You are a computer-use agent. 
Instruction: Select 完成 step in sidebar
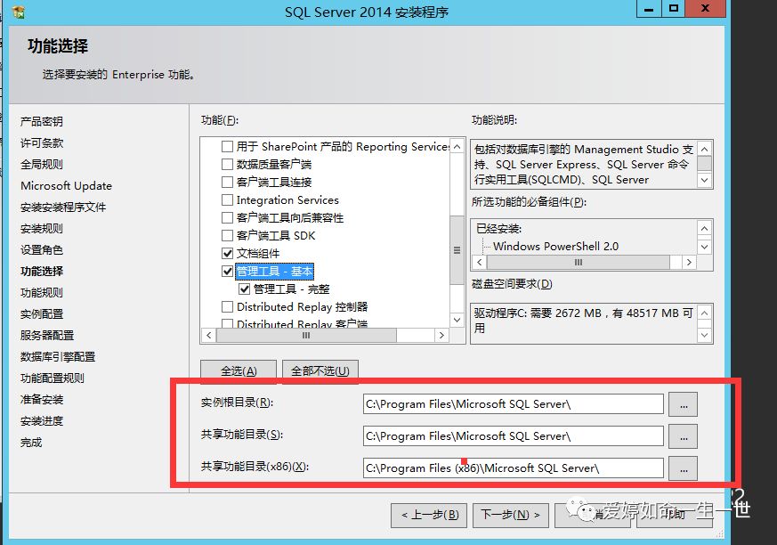pyautogui.click(x=31, y=443)
